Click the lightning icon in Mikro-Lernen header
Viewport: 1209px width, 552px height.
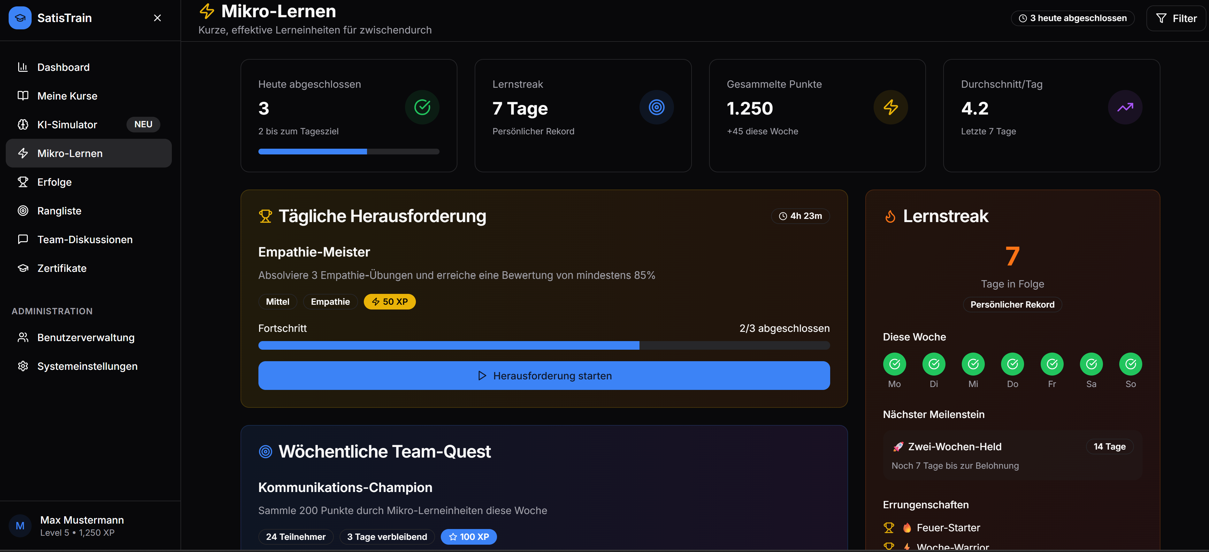[x=207, y=11]
